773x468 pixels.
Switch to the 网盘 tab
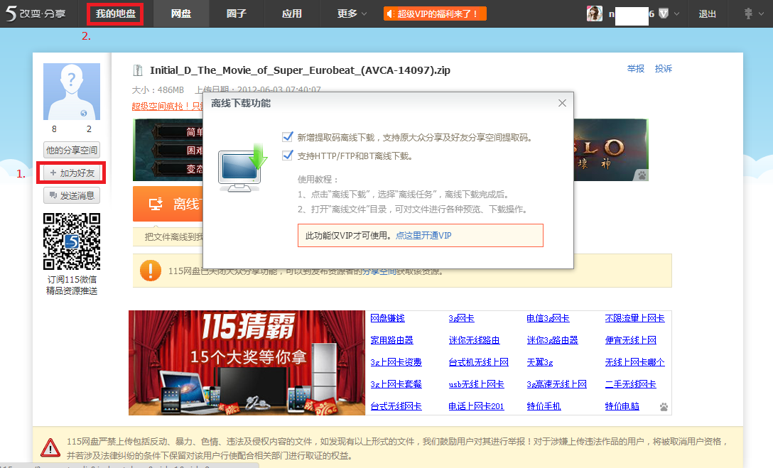coord(181,13)
